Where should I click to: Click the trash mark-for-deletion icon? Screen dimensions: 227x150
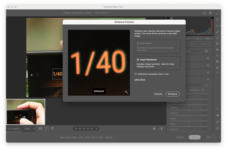[x=97, y=129]
